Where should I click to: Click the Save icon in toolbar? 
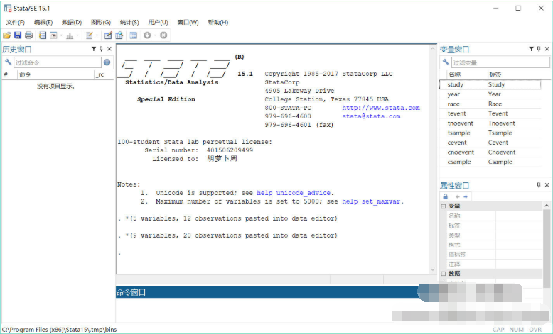18,35
